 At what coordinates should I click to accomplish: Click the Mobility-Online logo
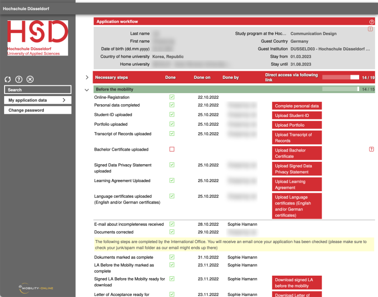(36, 288)
